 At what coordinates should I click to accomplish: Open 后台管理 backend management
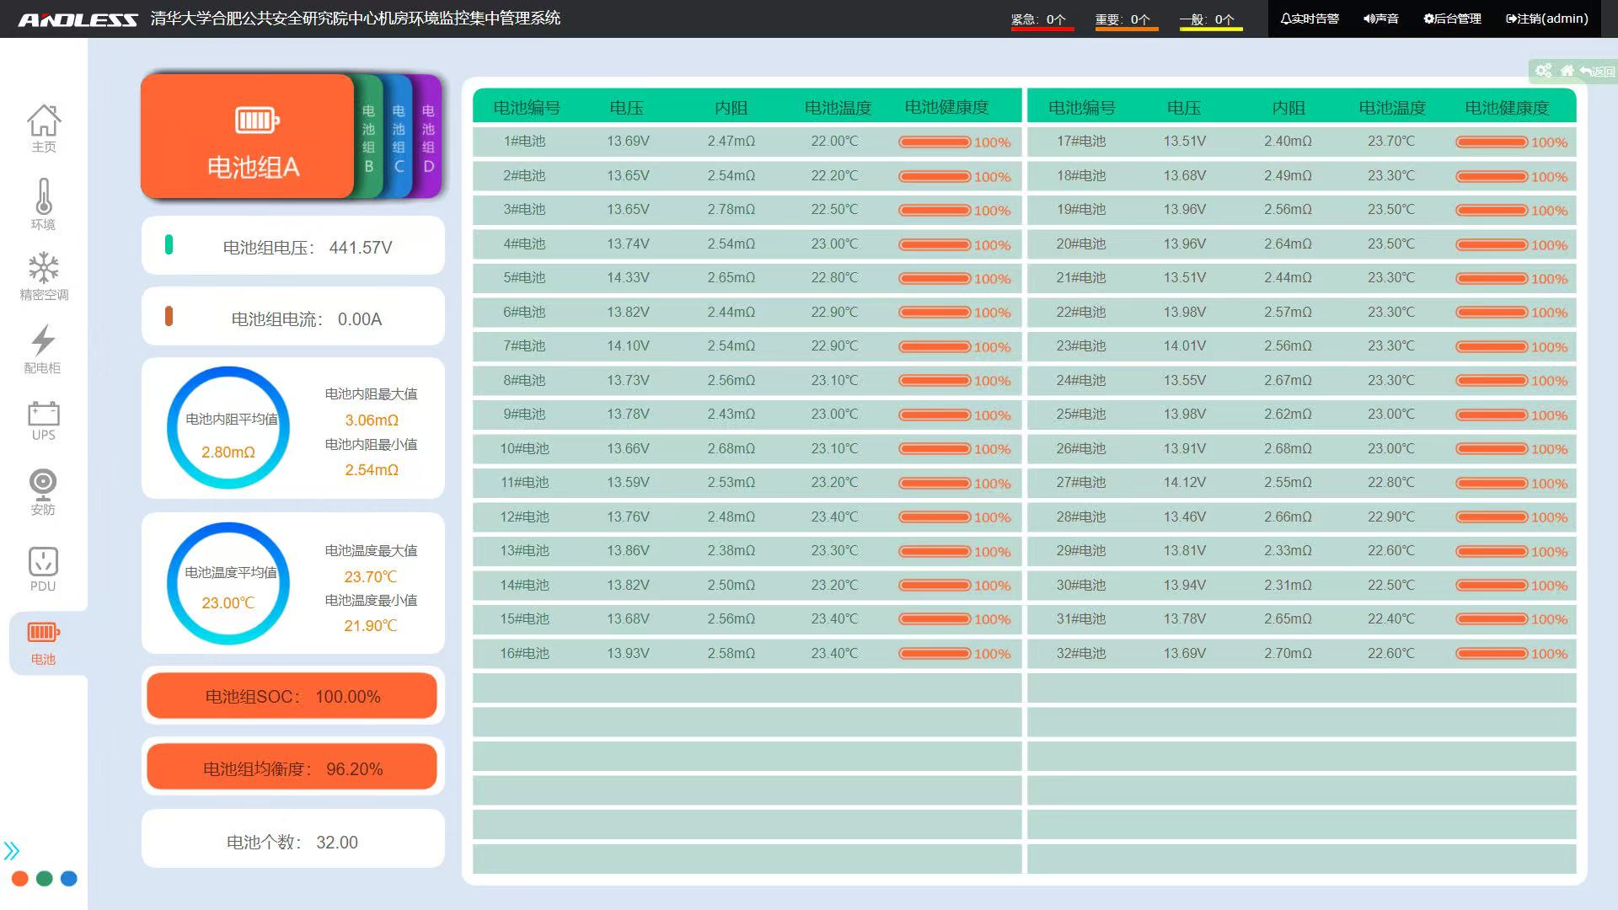(x=1452, y=19)
